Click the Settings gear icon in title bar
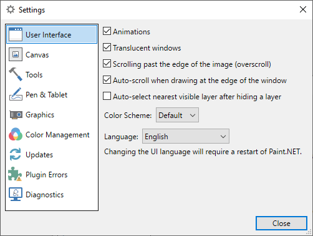Image resolution: width=313 pixels, height=236 pixels. [11, 9]
